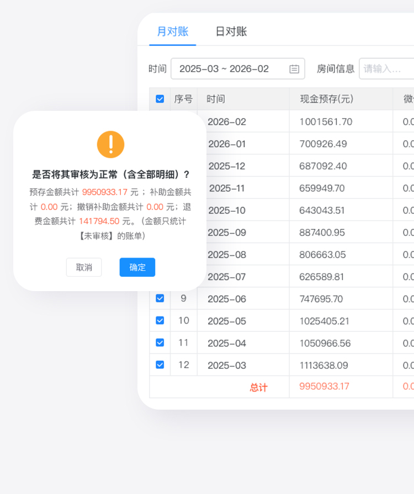414x494 pixels.
Task: Click the orange warning exclamation icon
Action: pyautogui.click(x=110, y=144)
